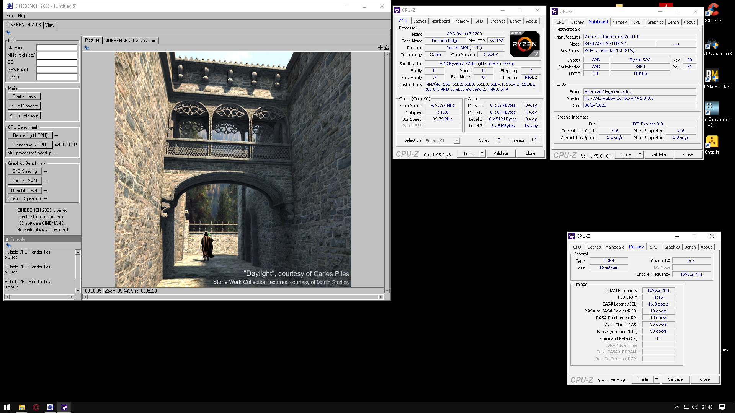The image size is (735, 413).
Task: Click the To Database button
Action: tap(24, 115)
